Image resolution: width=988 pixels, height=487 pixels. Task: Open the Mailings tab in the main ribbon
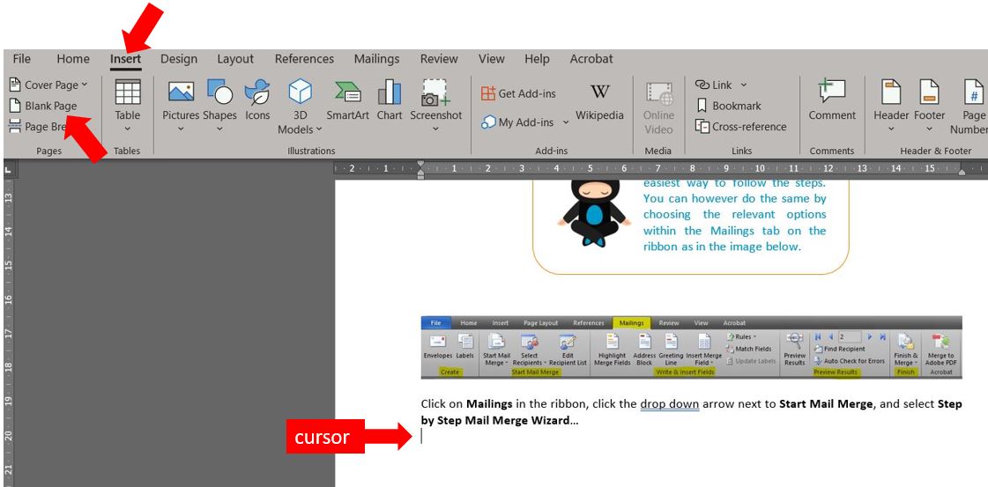[377, 58]
